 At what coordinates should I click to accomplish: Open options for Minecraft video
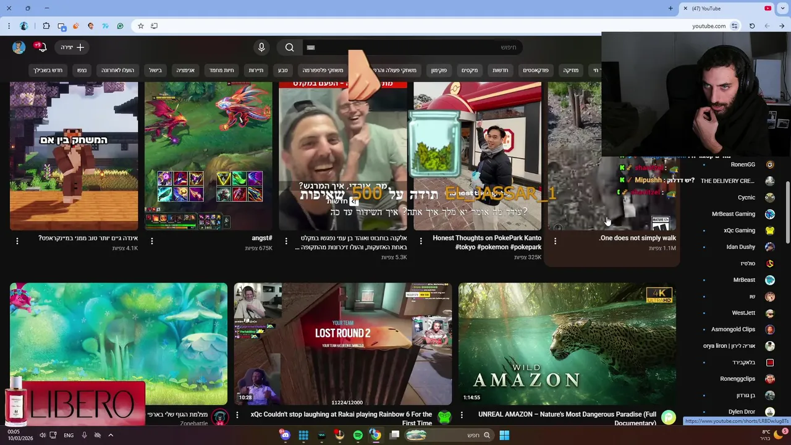[17, 241]
